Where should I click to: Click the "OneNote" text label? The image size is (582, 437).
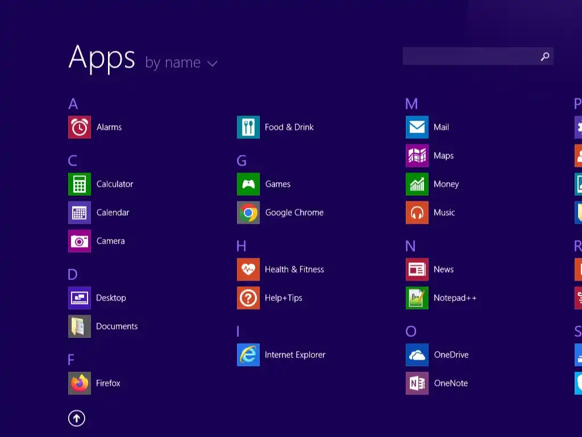[x=451, y=383]
